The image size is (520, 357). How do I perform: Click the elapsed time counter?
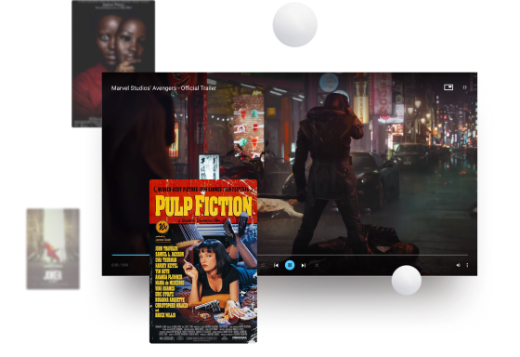coord(120,265)
